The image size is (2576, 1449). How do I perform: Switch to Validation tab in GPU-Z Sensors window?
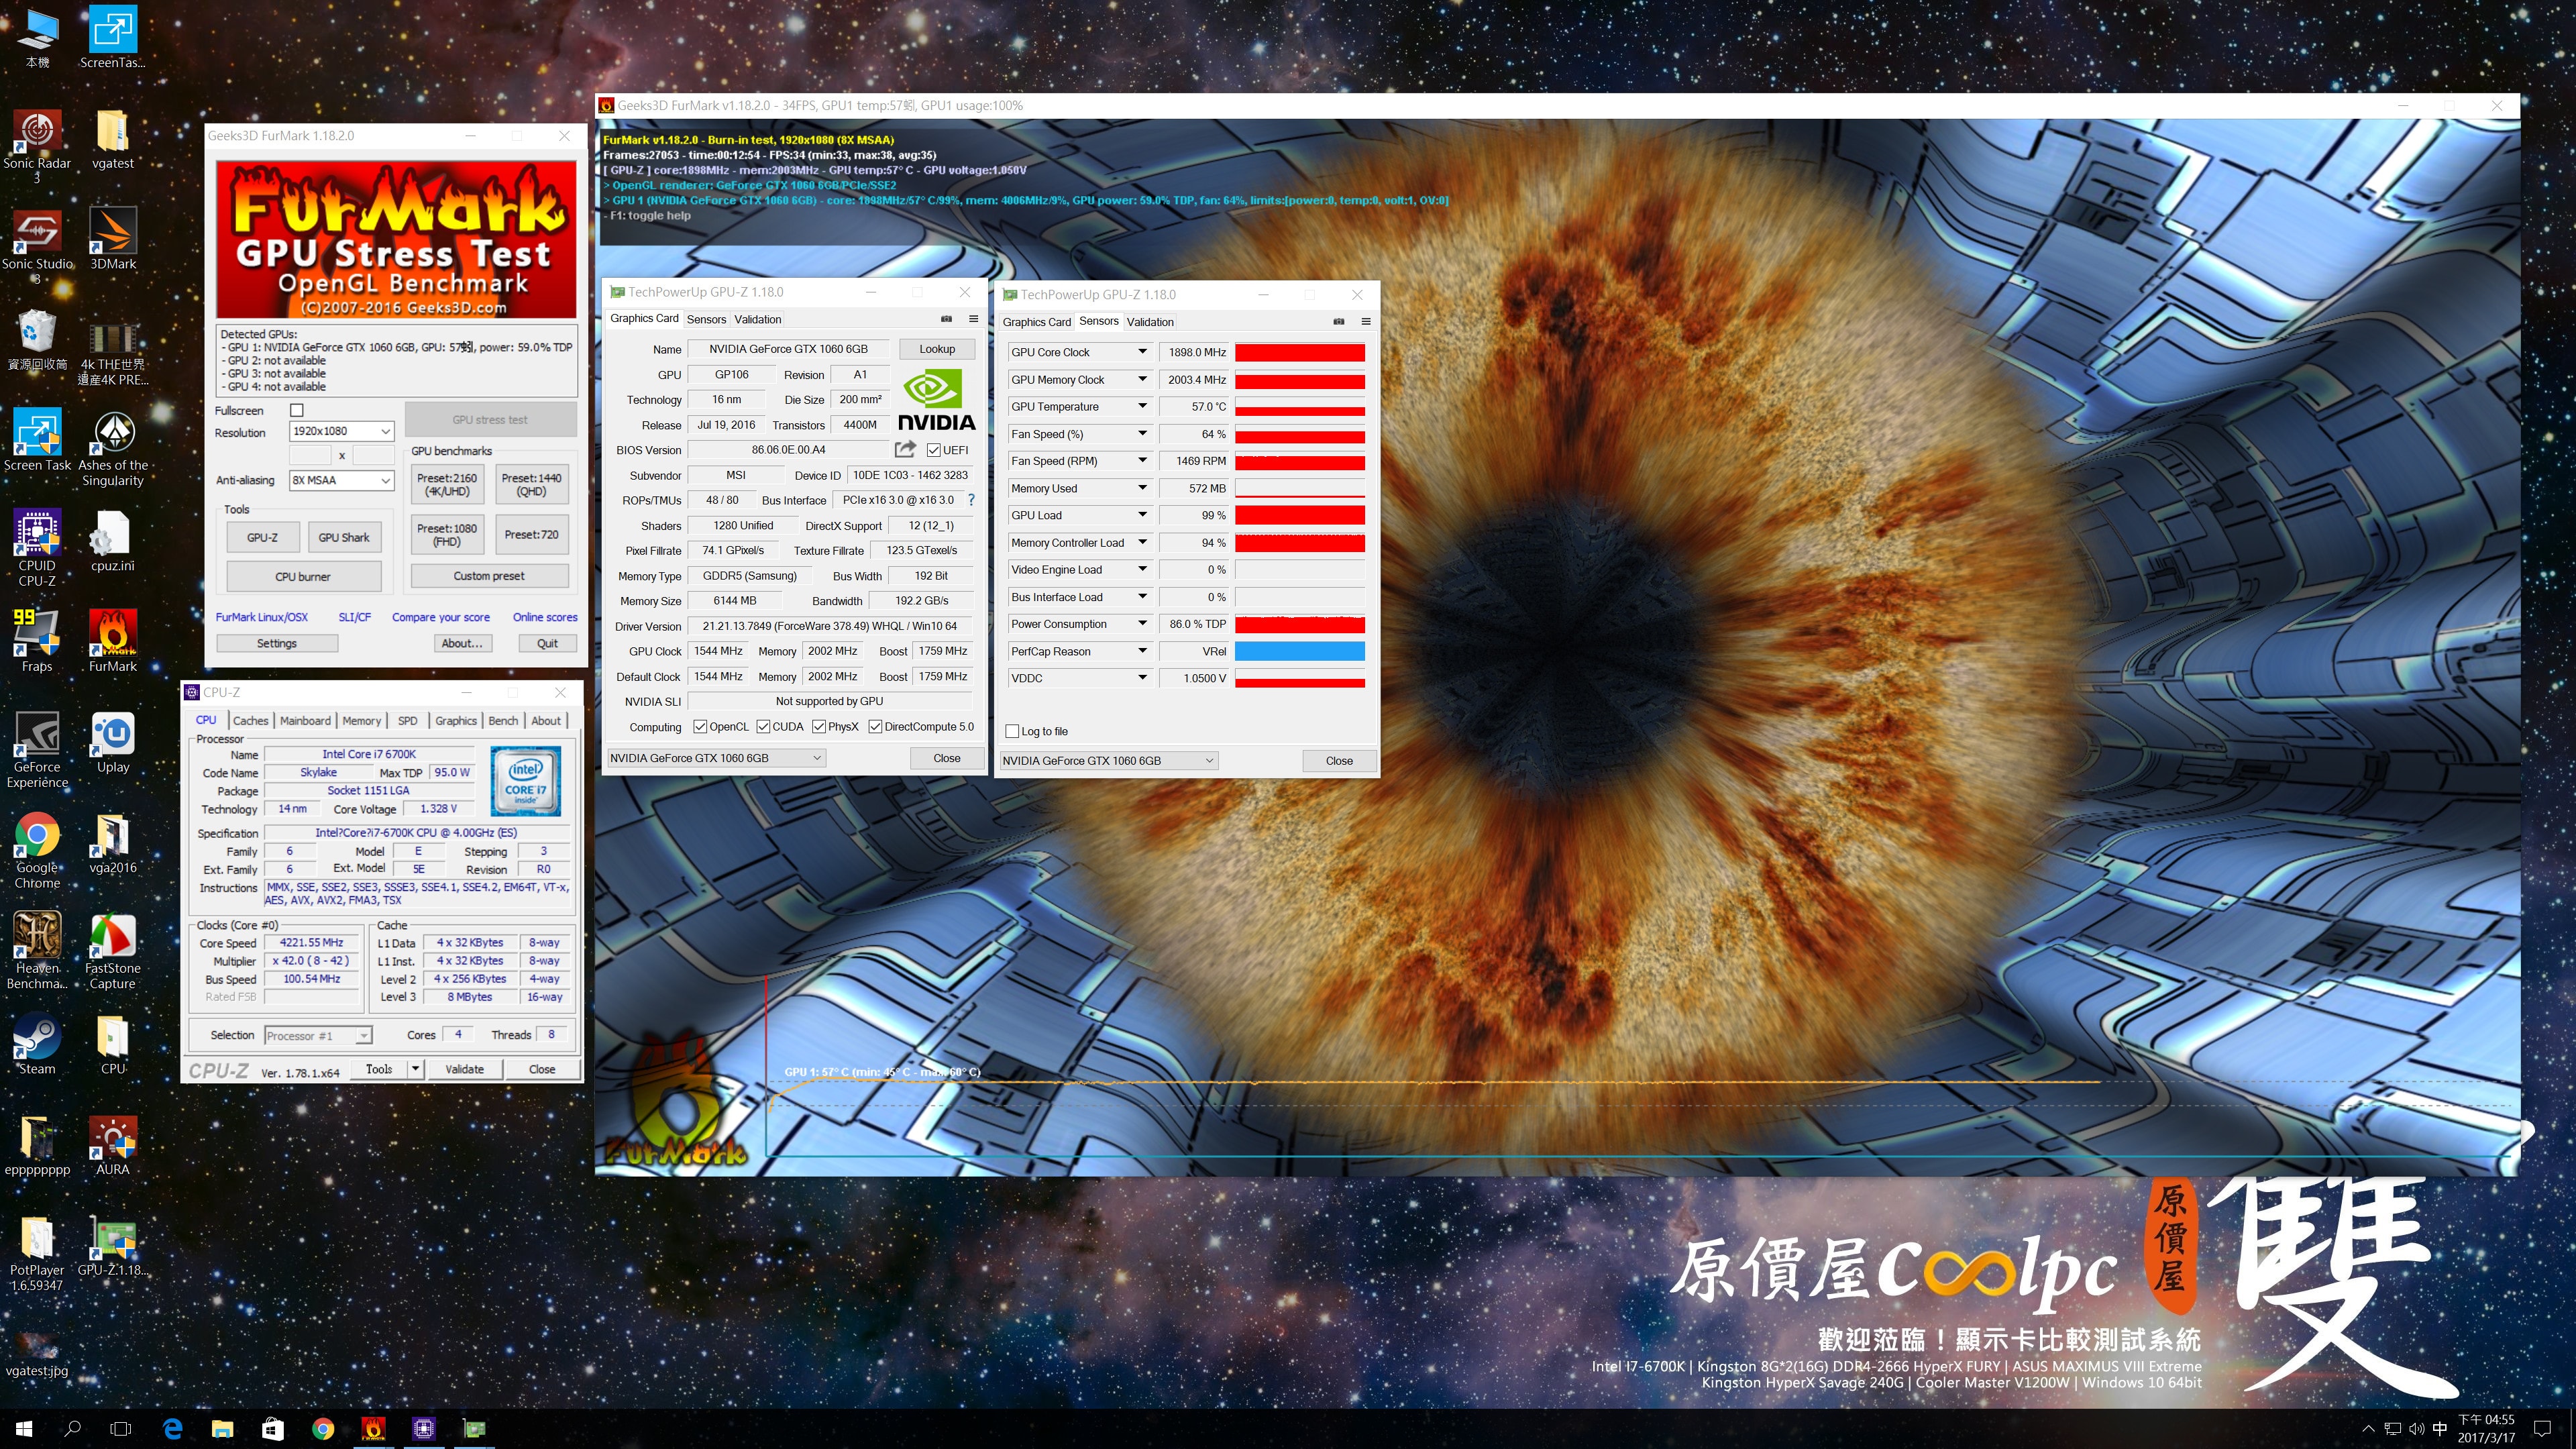pyautogui.click(x=1150, y=322)
